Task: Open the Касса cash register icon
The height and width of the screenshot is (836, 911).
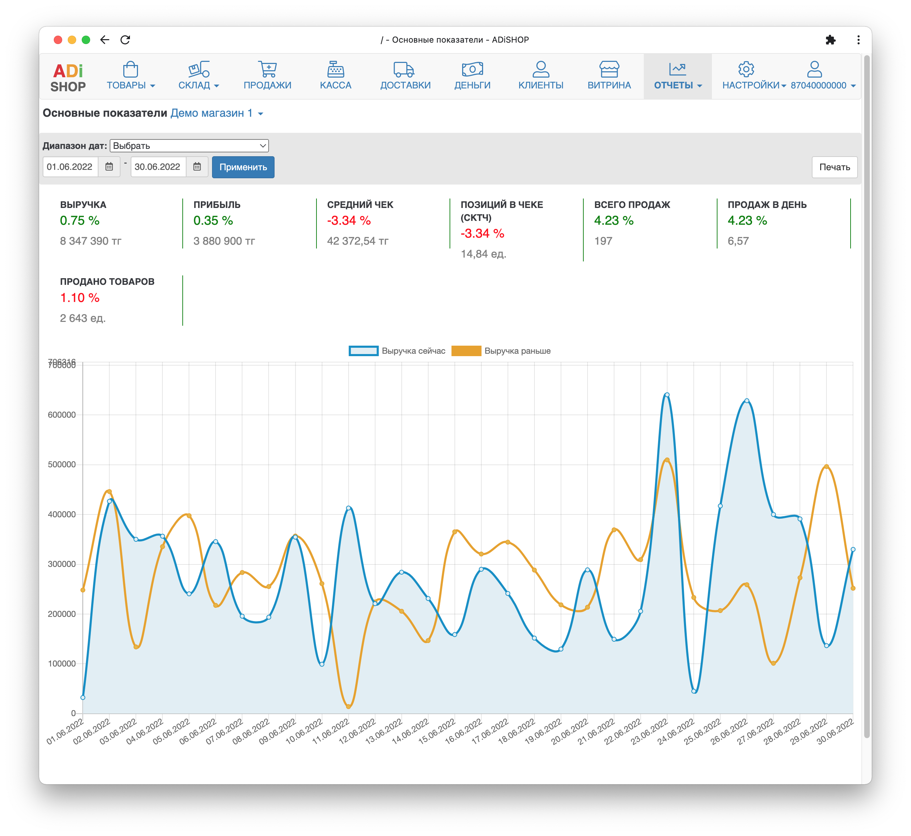Action: pos(335,69)
